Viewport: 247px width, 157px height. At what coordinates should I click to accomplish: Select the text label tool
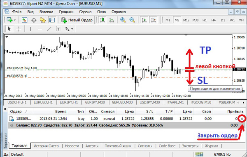click(58, 29)
